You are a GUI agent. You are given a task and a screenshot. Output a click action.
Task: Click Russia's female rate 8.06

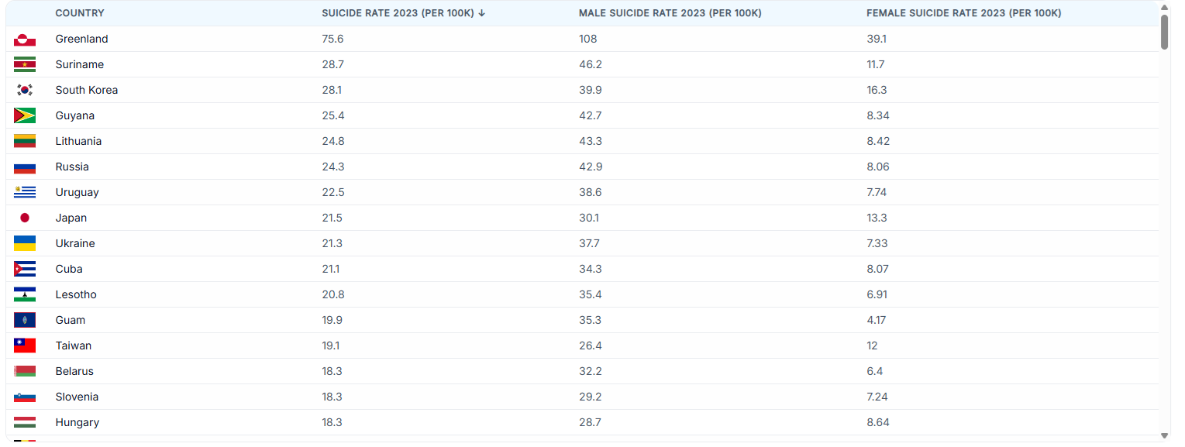[877, 167]
